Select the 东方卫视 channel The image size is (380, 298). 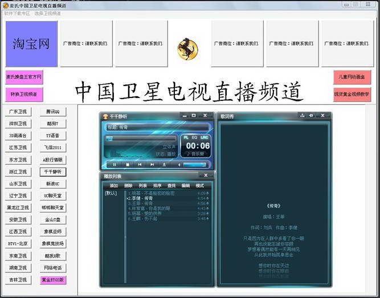click(x=18, y=160)
